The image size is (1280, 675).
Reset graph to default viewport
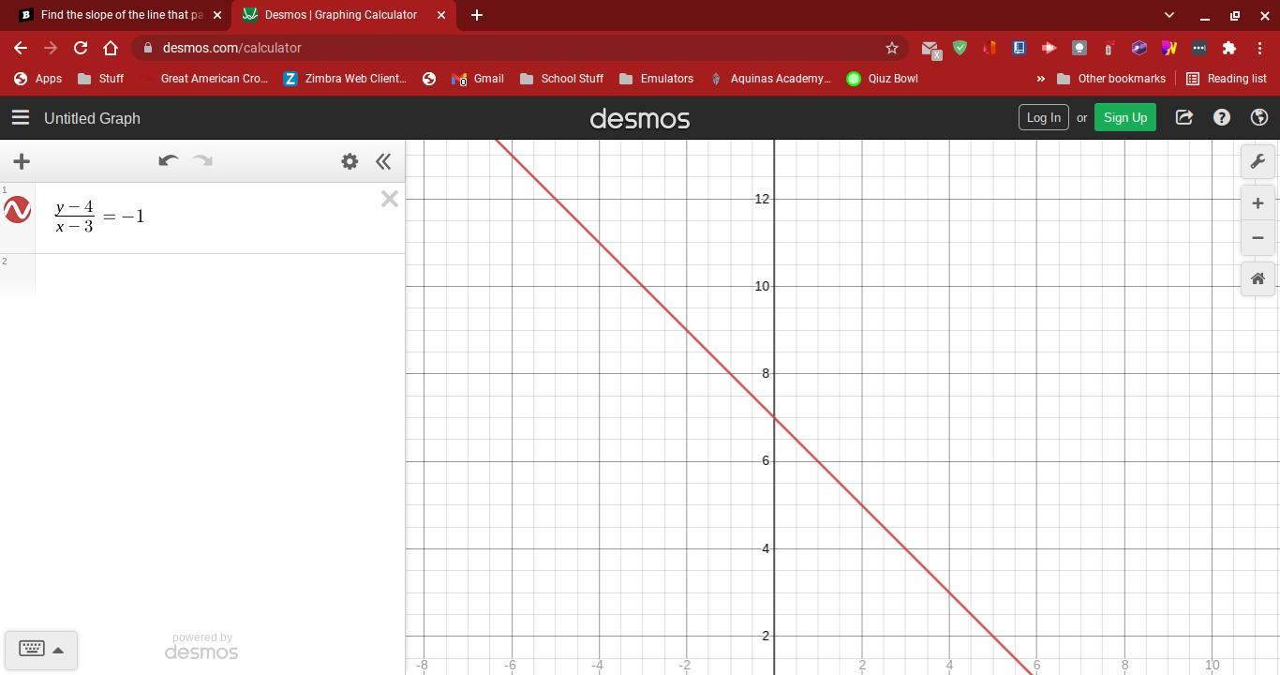pos(1258,279)
